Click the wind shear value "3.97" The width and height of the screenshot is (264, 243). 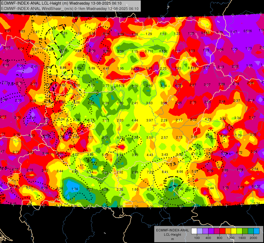[149, 120]
